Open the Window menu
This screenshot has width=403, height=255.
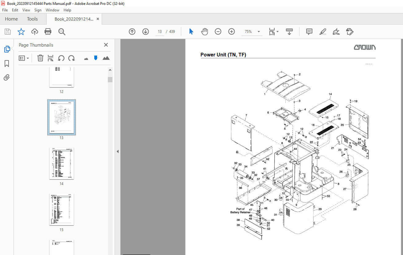pyautogui.click(x=53, y=10)
